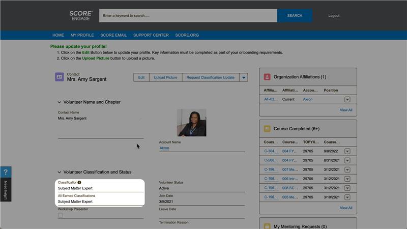This screenshot has height=229, width=407.
Task: Go to the MY PROFILE tab
Action: tap(82, 35)
